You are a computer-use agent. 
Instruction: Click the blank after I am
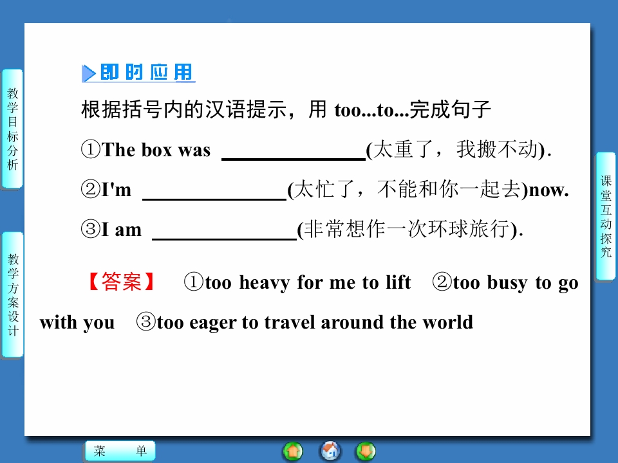[224, 231]
